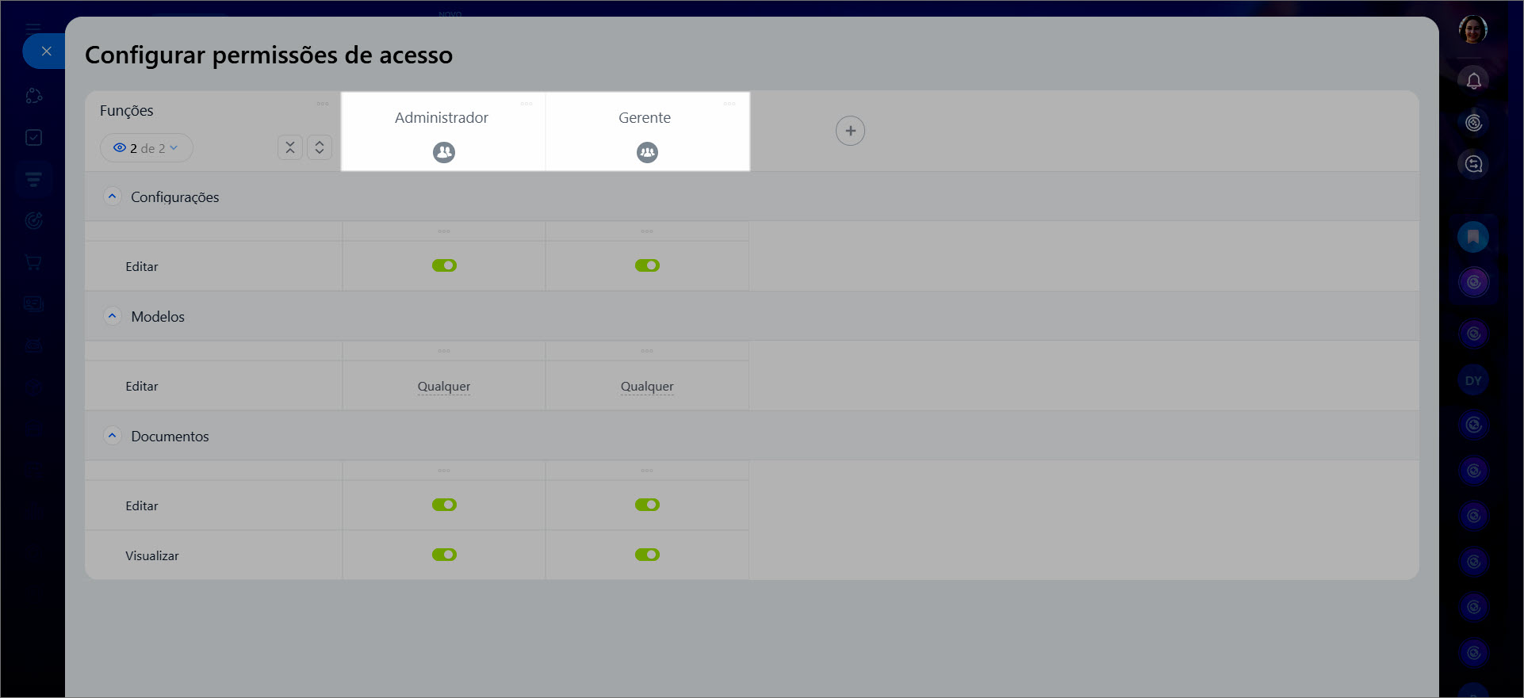Viewport: 1524px width, 698px height.
Task: Click 'Qualquer' link under Gerente Modelos
Action: click(x=647, y=387)
